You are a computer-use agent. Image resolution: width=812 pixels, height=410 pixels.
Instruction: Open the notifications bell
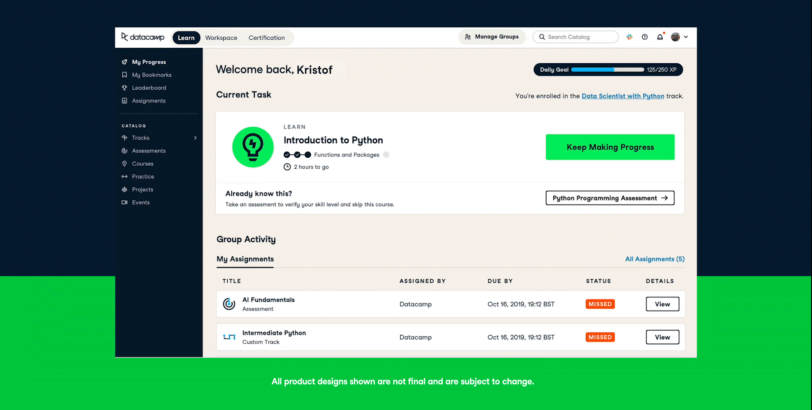(660, 37)
